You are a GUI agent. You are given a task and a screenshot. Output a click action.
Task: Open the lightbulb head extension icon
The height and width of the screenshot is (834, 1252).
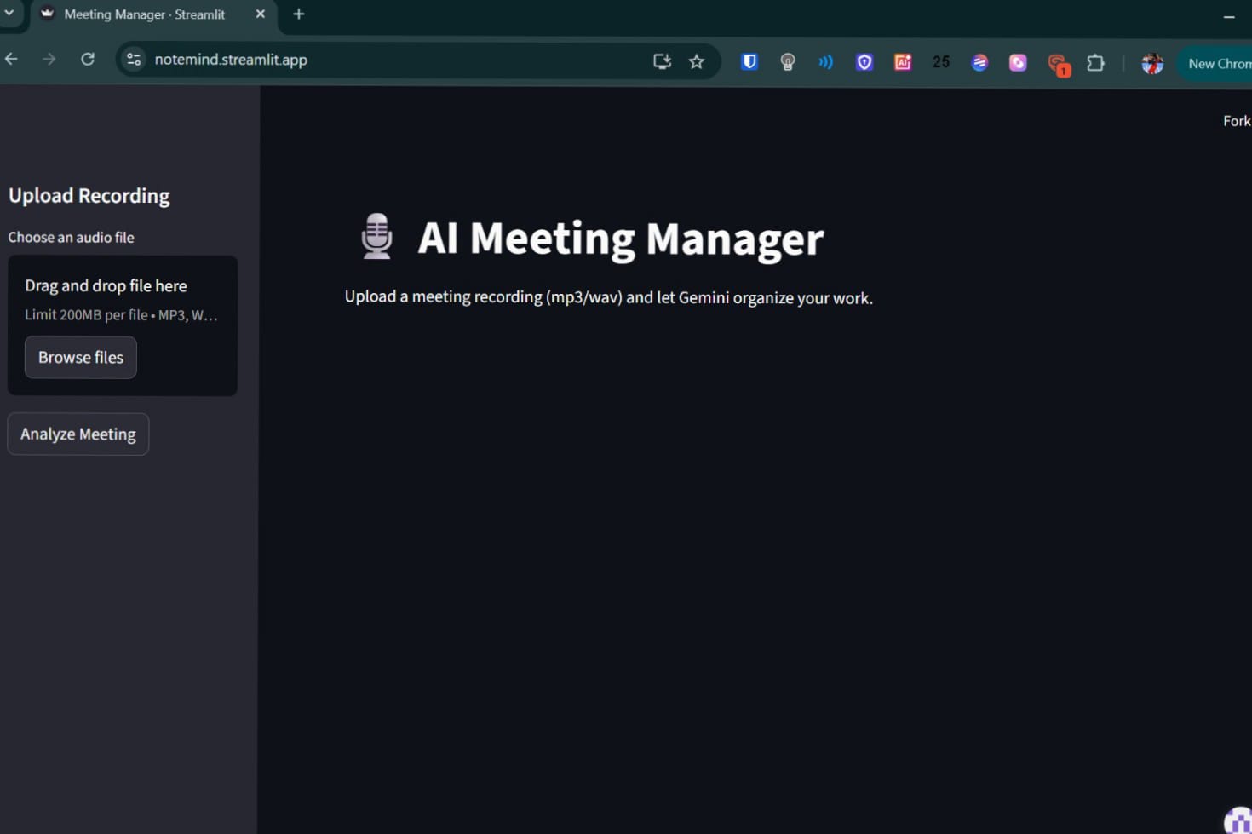(x=788, y=61)
